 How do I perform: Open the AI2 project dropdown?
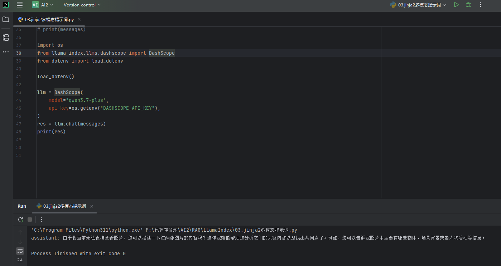point(43,5)
